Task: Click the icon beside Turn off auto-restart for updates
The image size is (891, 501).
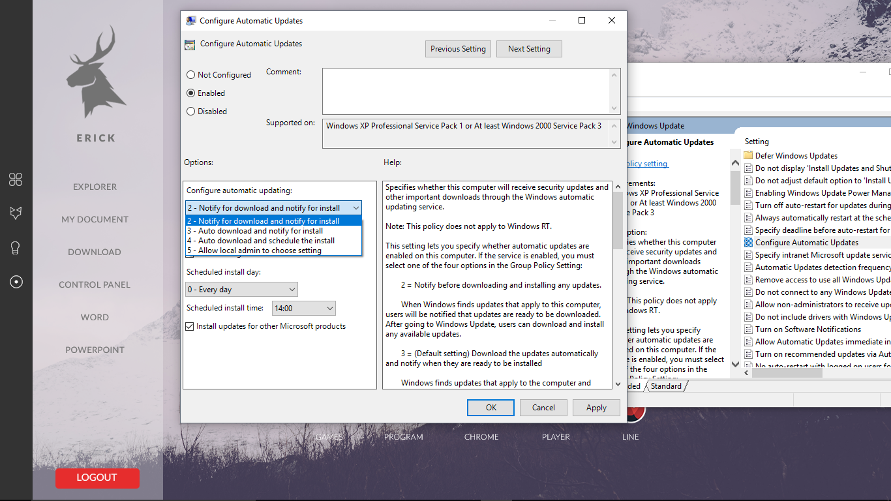Action: (748, 205)
